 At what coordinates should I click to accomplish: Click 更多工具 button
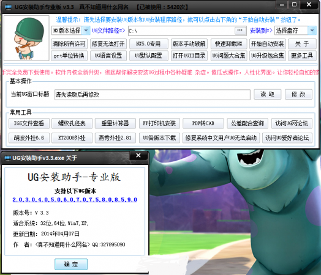(302, 56)
